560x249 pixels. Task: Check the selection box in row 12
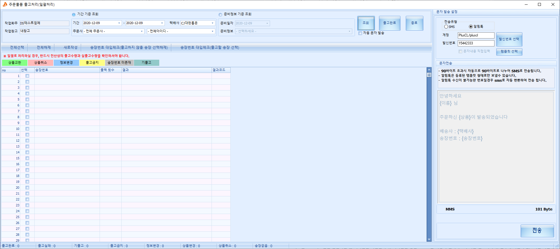tap(27, 141)
